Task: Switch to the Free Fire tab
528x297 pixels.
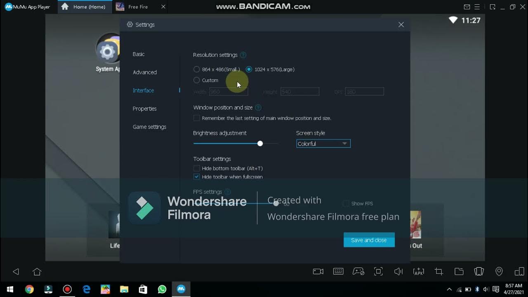Action: (140, 7)
